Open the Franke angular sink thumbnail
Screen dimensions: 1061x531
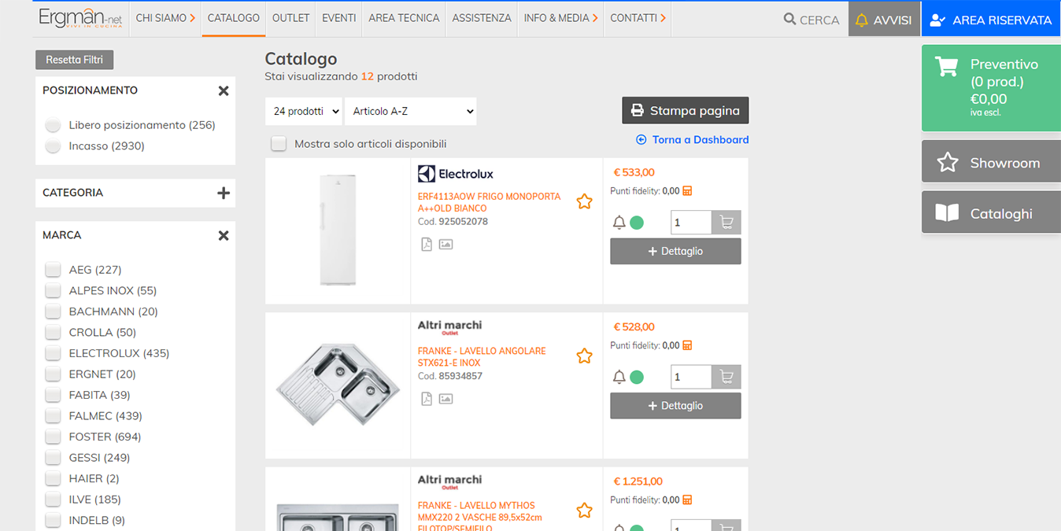pyautogui.click(x=338, y=385)
